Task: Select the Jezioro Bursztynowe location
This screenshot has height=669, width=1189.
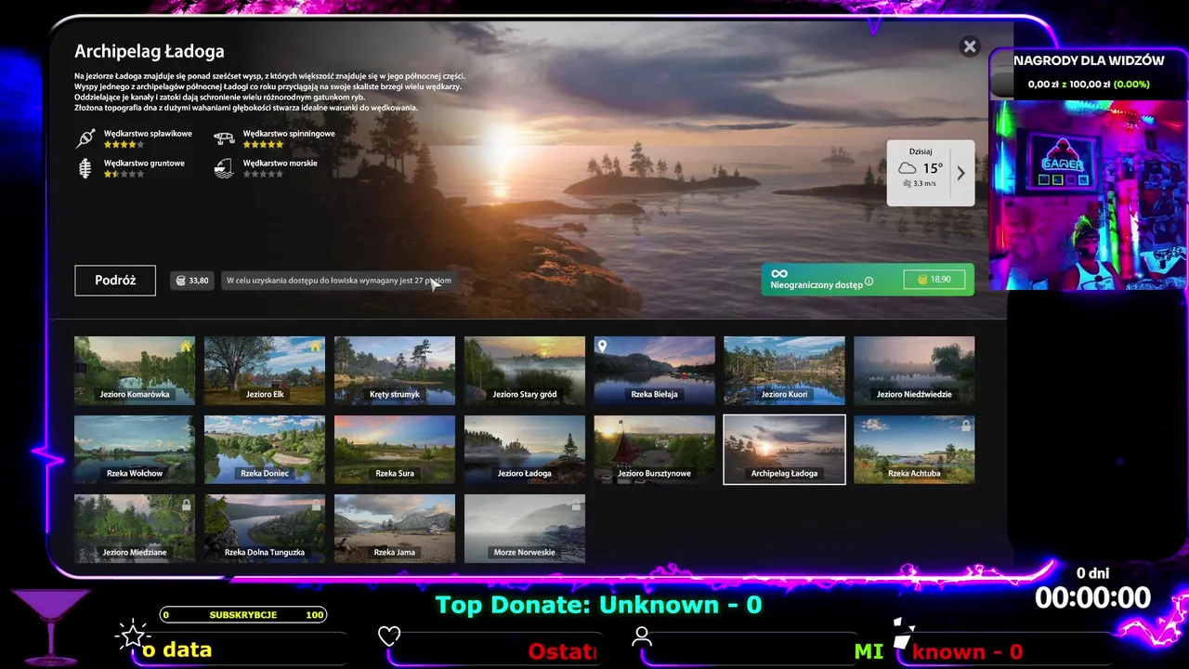Action: 655,450
